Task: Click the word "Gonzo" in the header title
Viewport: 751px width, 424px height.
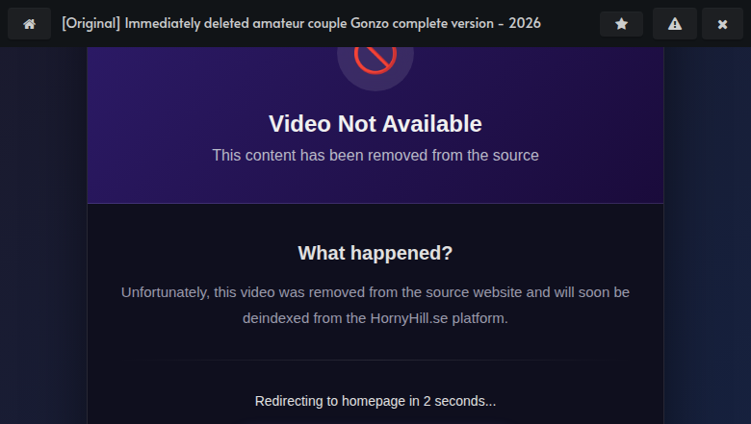Action: (x=370, y=23)
